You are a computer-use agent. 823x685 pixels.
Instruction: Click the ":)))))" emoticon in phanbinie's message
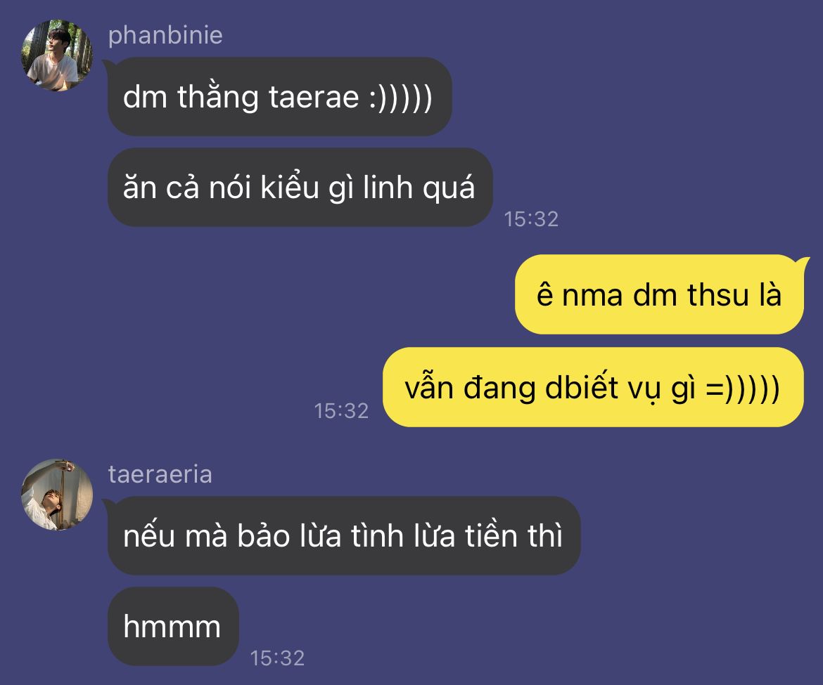[400, 98]
